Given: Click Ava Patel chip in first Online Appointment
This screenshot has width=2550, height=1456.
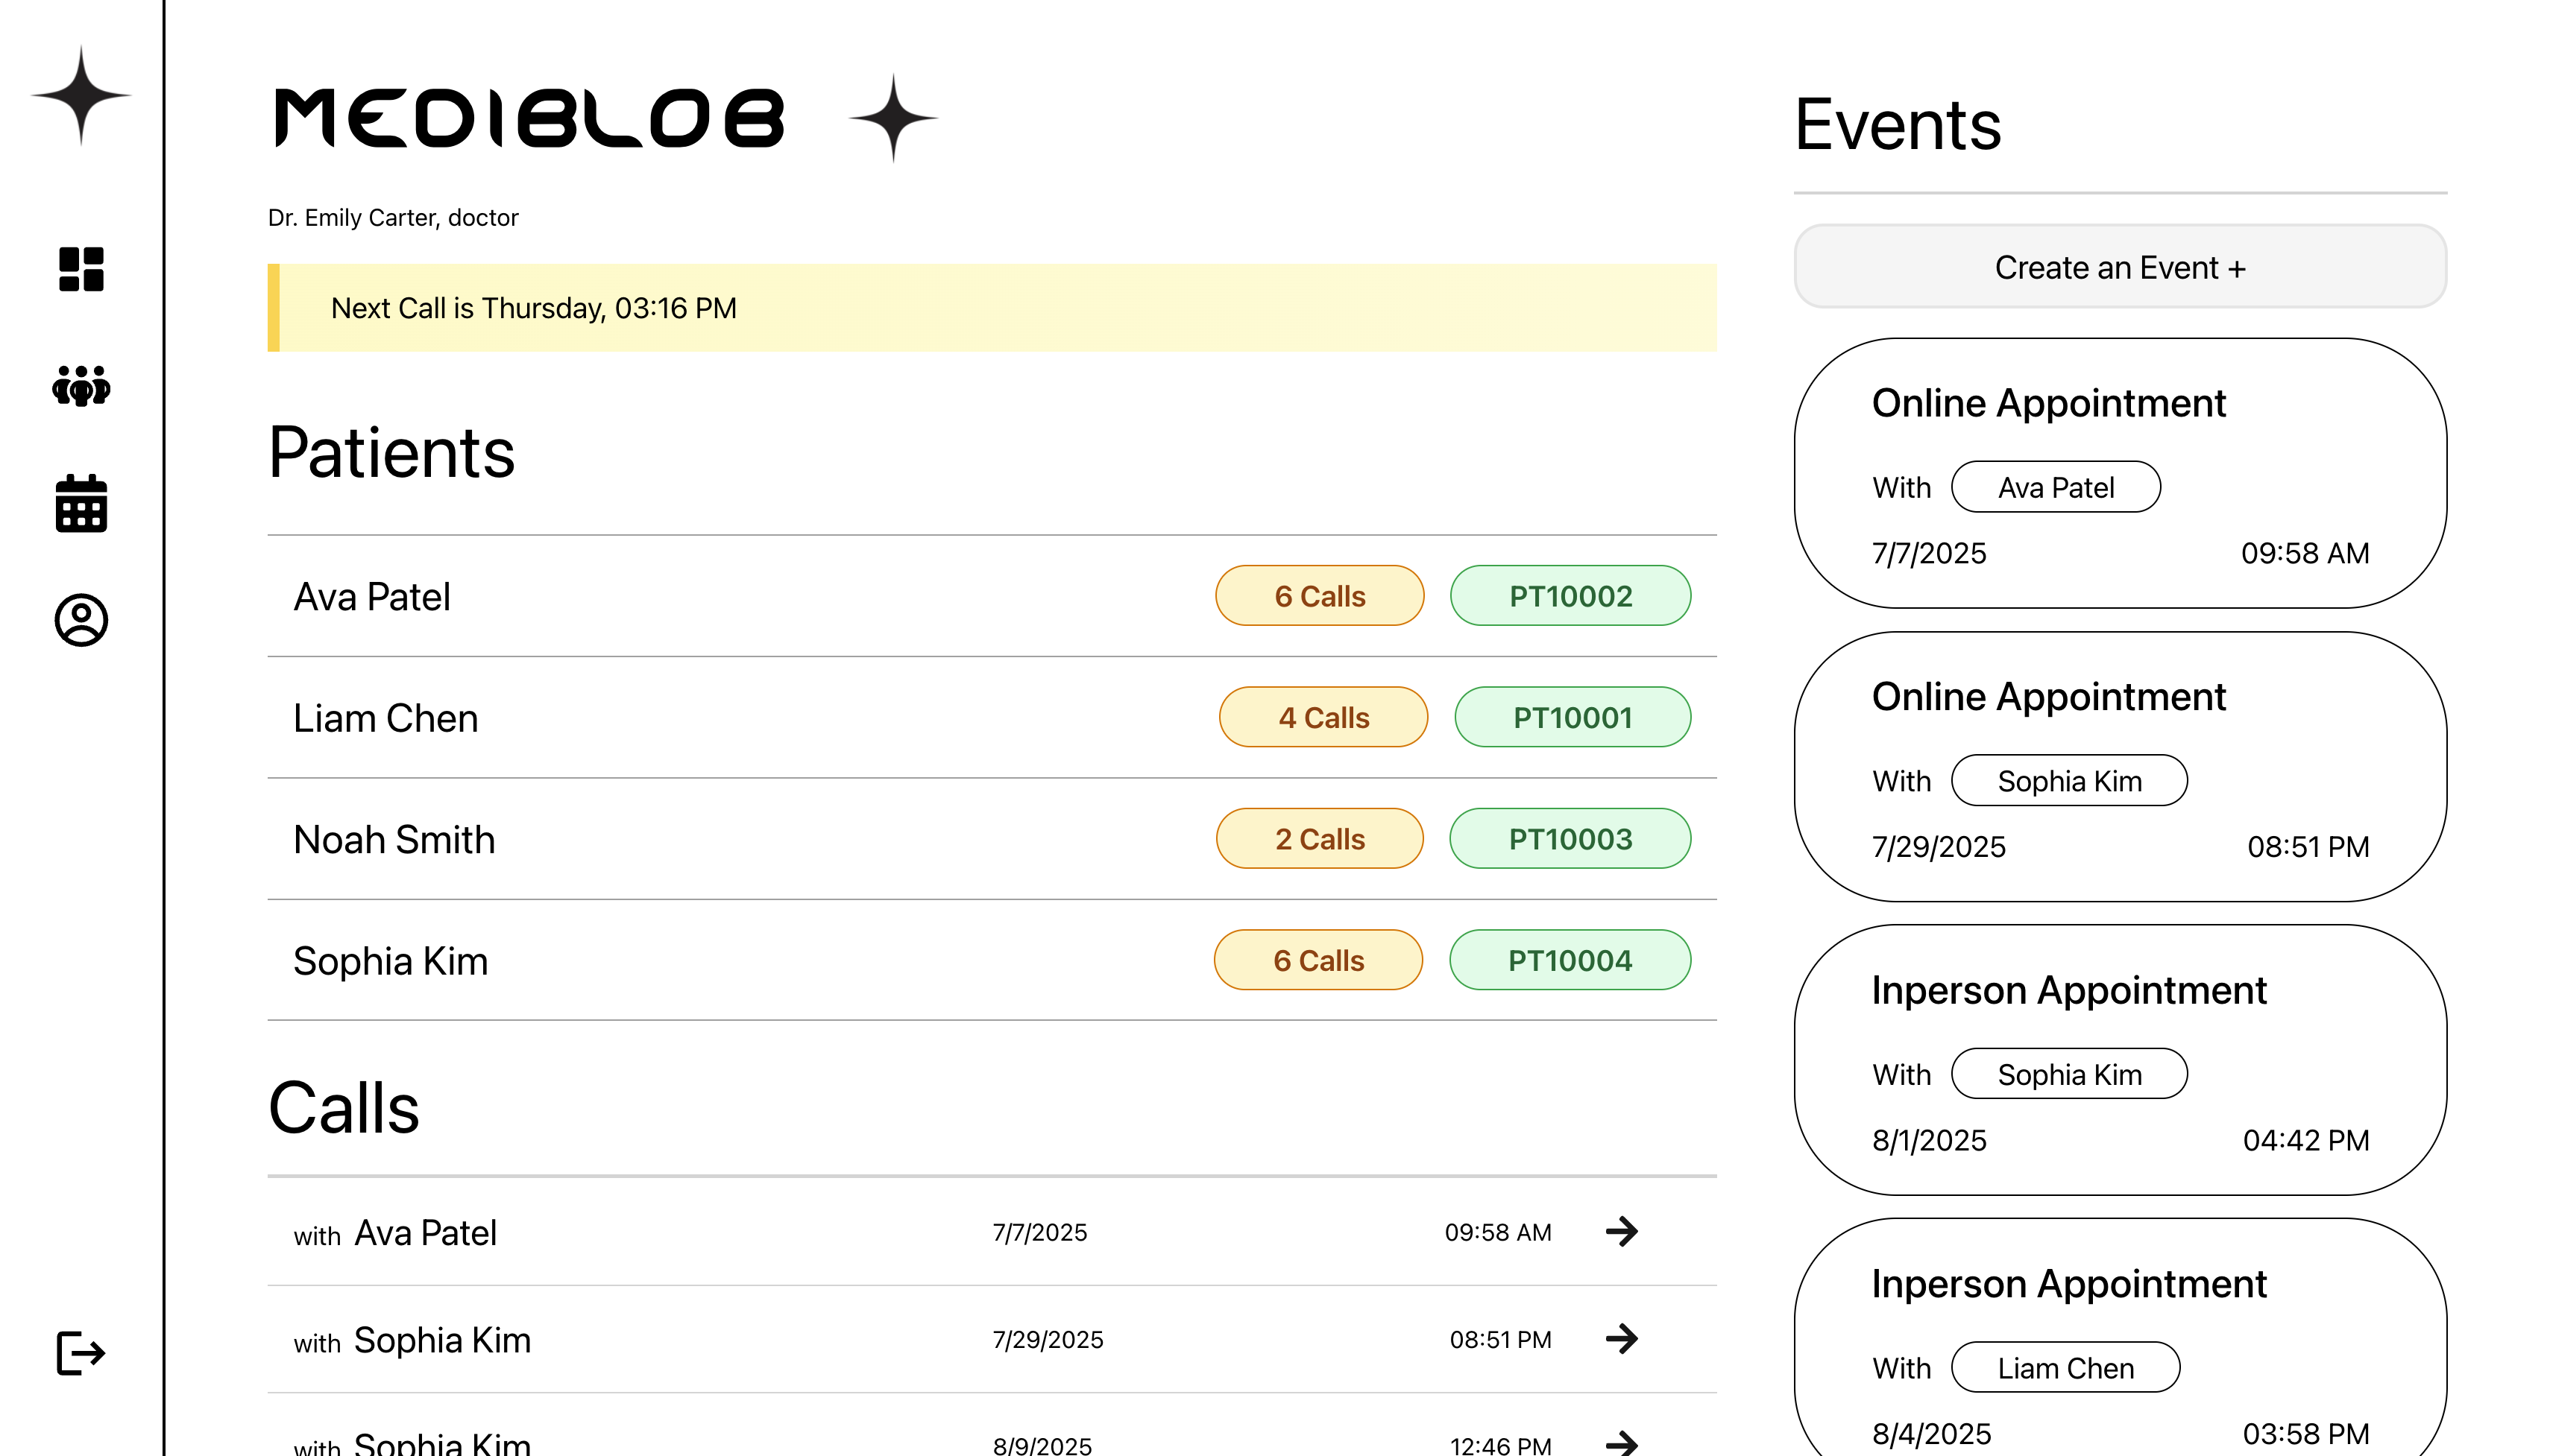Looking at the screenshot, I should [x=2055, y=487].
